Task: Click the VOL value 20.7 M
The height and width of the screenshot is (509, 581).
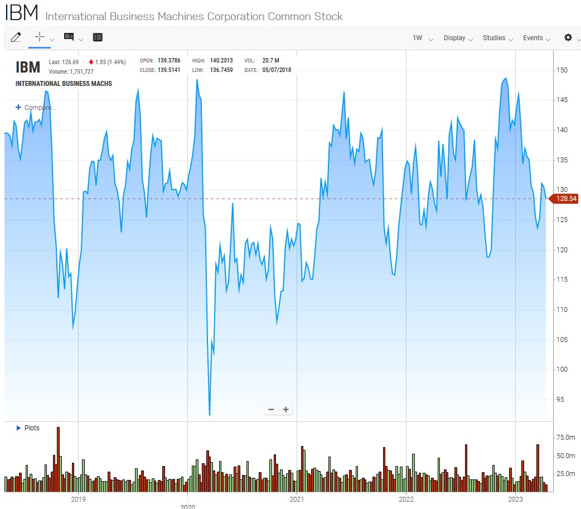Action: (271, 60)
